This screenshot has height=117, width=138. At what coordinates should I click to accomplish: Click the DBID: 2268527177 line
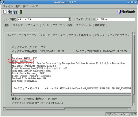pos(22,61)
